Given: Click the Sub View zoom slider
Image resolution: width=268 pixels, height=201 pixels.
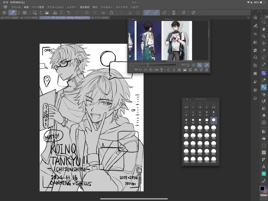Looking at the screenshot, I should 153,65.
